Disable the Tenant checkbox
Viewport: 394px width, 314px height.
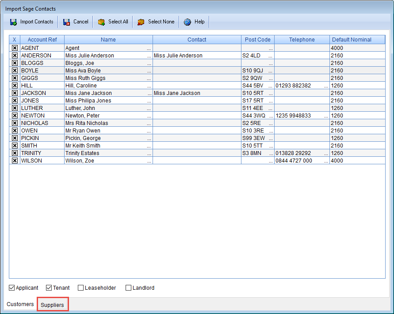point(49,288)
